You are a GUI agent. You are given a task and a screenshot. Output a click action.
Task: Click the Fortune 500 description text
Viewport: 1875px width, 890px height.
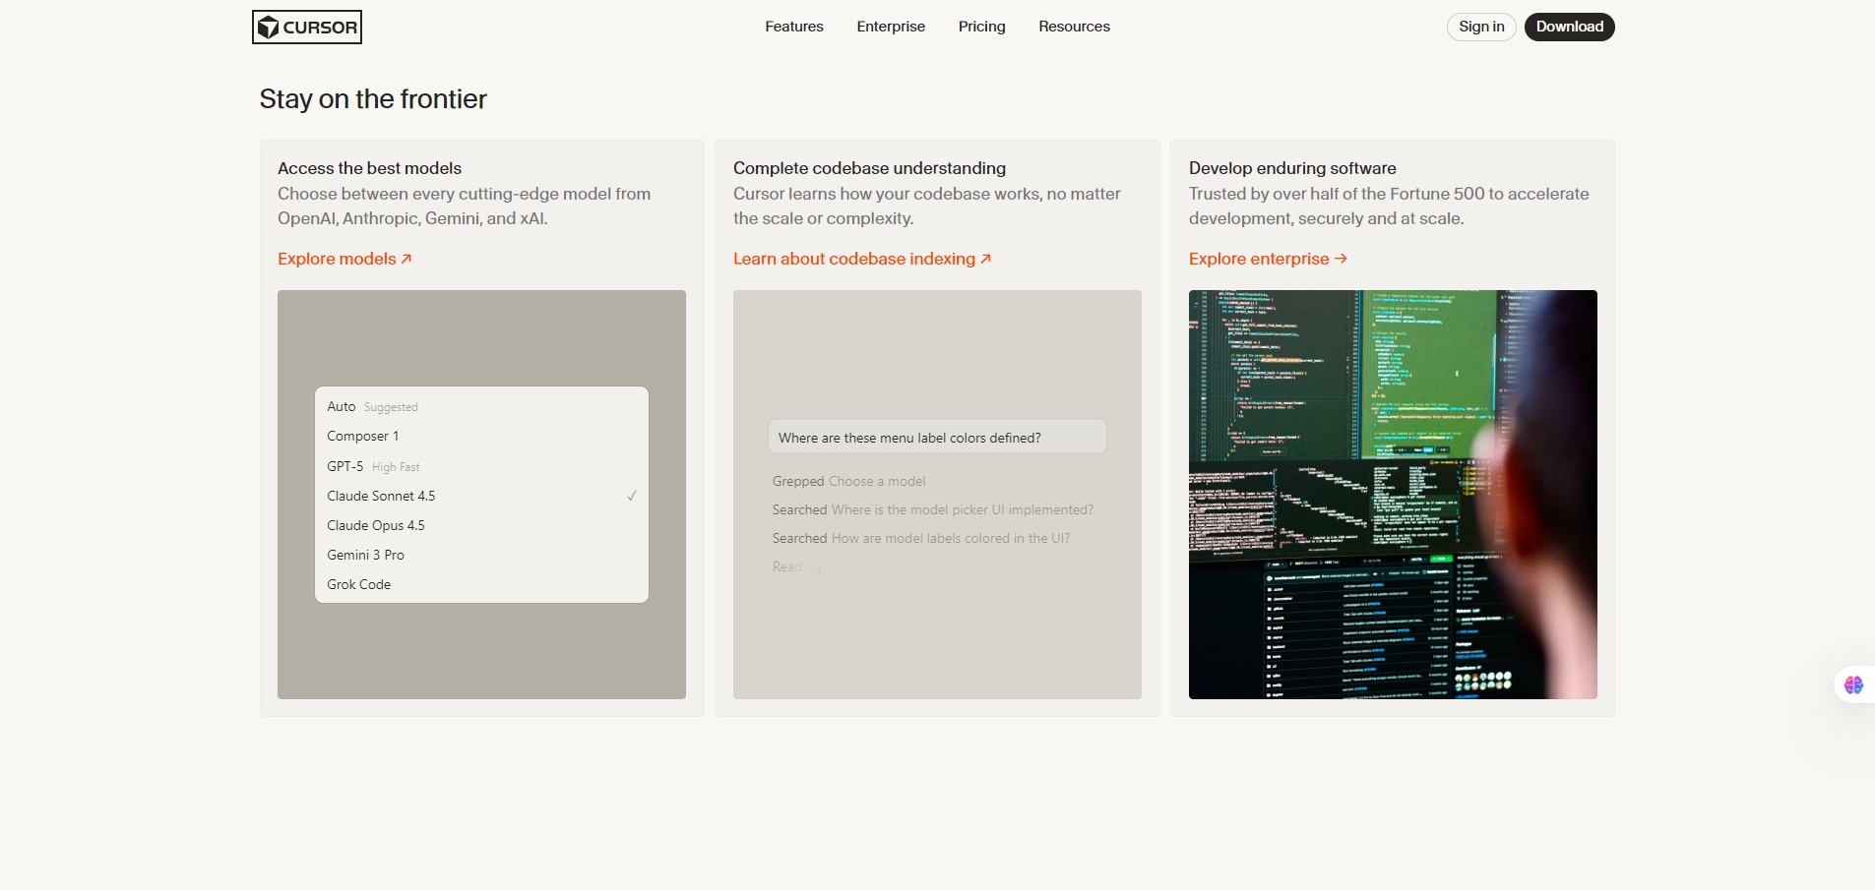coord(1389,207)
